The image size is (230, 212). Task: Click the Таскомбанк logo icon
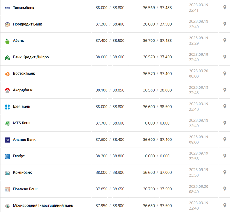[8, 8]
